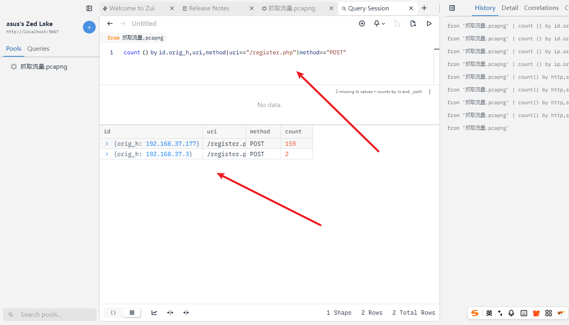Expand the 192.168.37.3 id record
Viewport: 569px width, 325px height.
[107, 154]
